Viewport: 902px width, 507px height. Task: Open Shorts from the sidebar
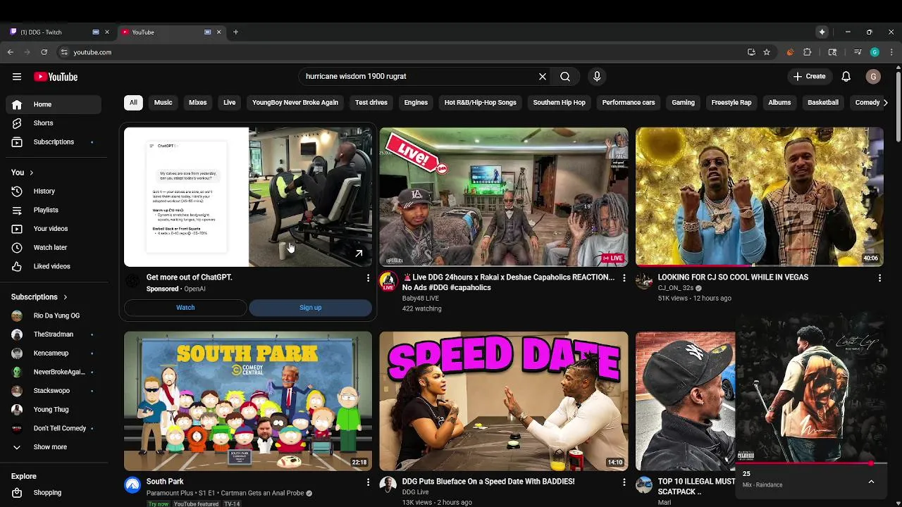pyautogui.click(x=54, y=123)
